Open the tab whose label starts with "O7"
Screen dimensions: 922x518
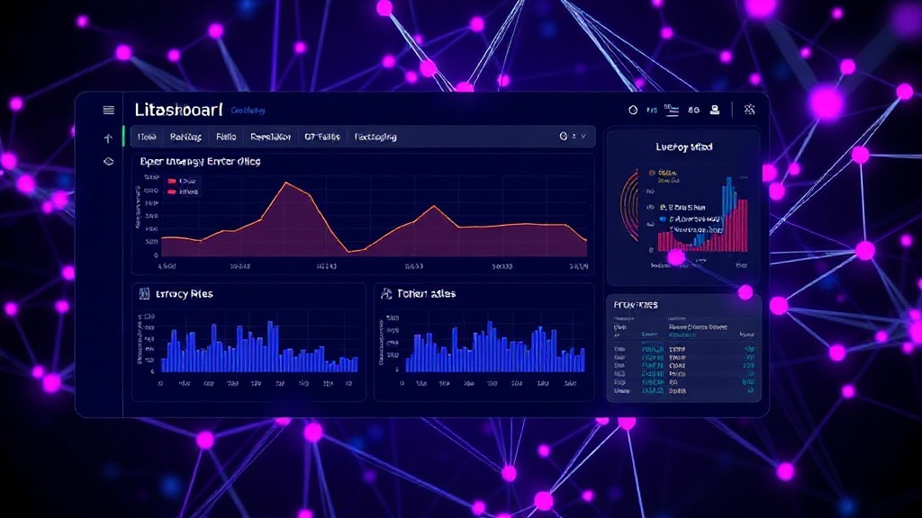pyautogui.click(x=322, y=137)
